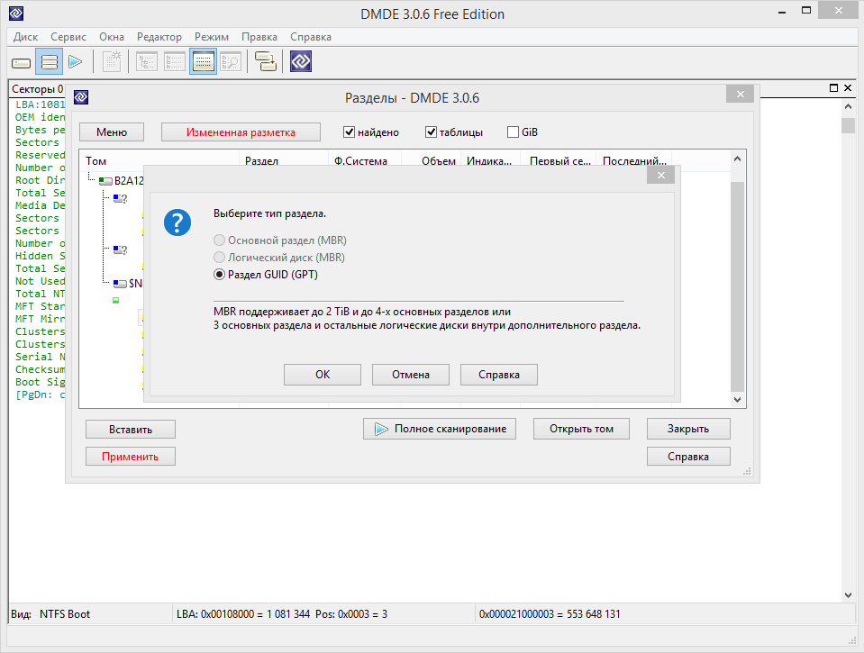864x653 pixels.
Task: Maximize the Секторы sub-window
Action: [x=833, y=88]
